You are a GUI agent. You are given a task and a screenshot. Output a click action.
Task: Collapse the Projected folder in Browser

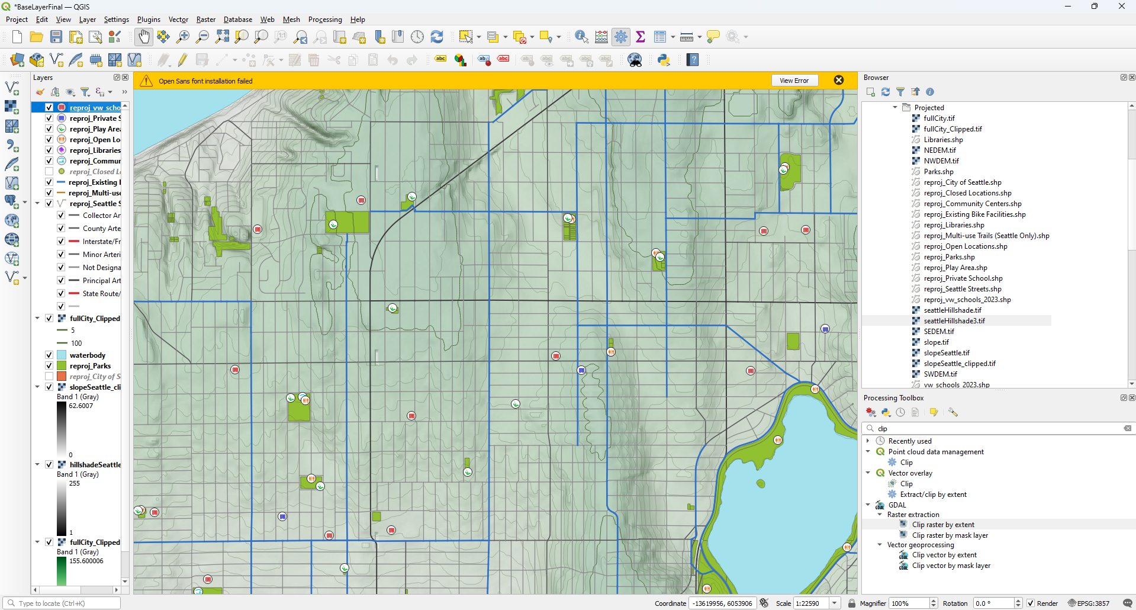click(x=895, y=108)
